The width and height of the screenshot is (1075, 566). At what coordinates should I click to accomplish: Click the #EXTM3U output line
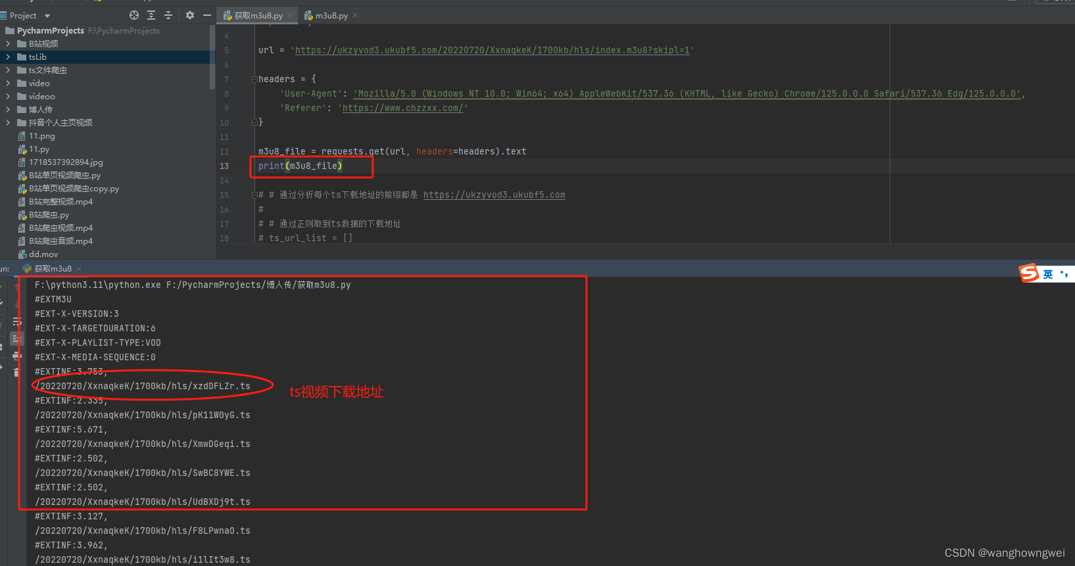pos(53,299)
